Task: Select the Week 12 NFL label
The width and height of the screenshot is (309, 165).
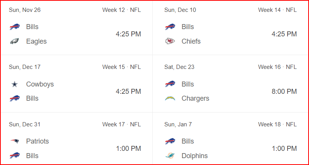Action: click(x=122, y=10)
